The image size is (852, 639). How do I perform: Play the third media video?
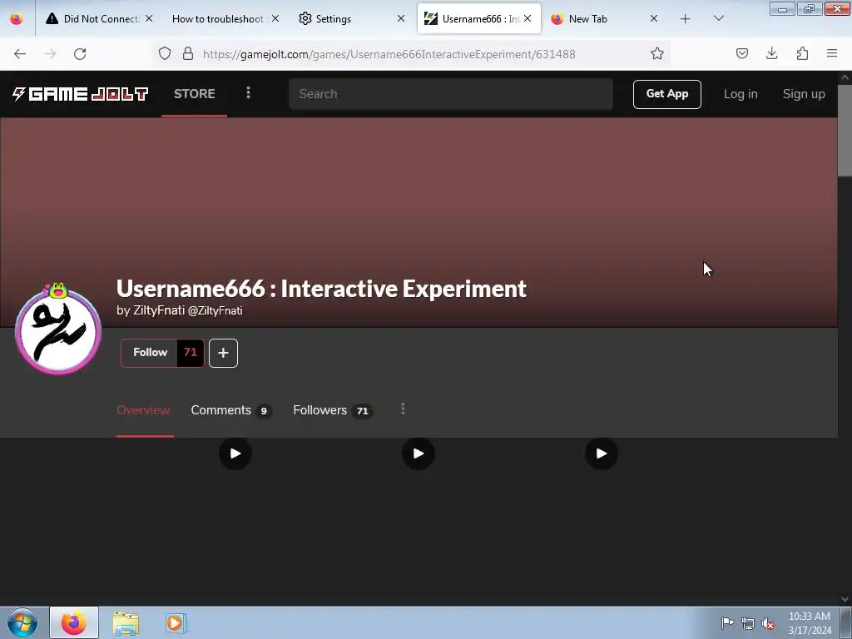click(x=601, y=453)
